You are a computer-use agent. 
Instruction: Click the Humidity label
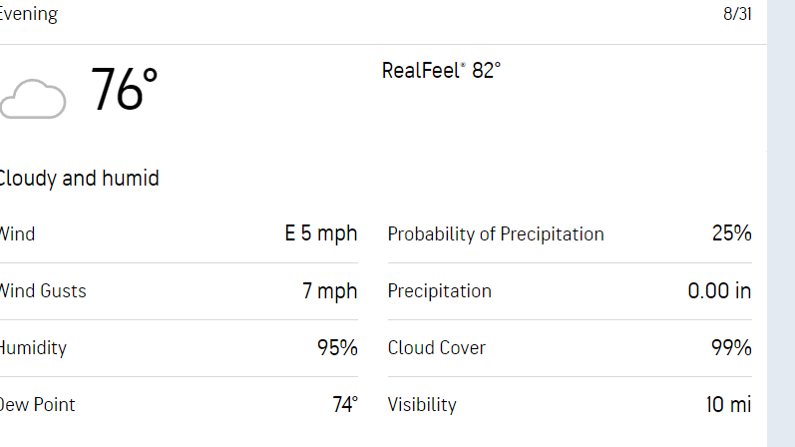tap(33, 348)
